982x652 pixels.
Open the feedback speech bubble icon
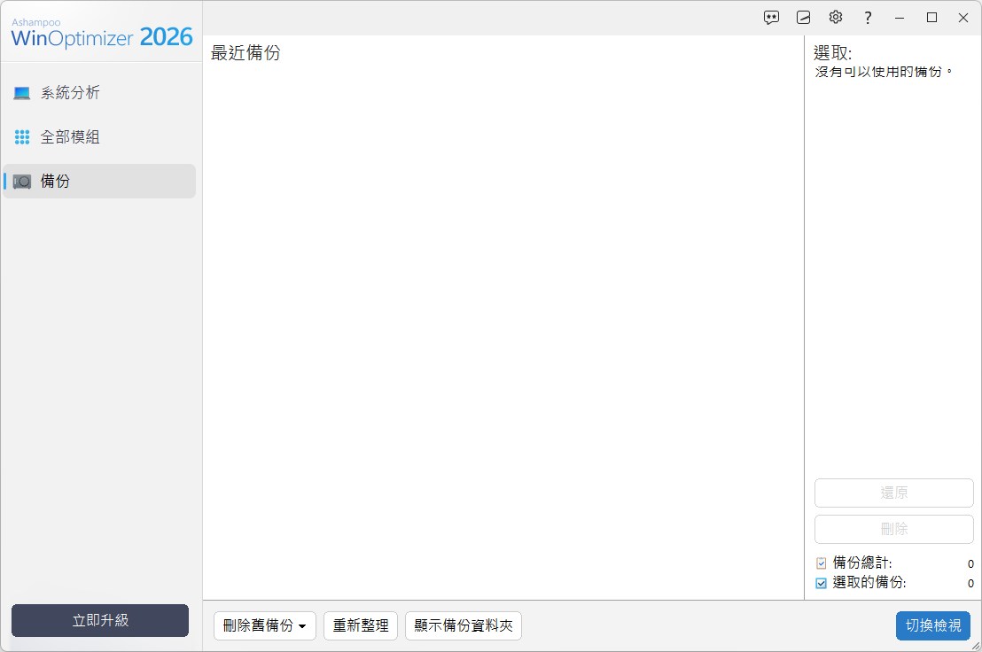coord(771,18)
